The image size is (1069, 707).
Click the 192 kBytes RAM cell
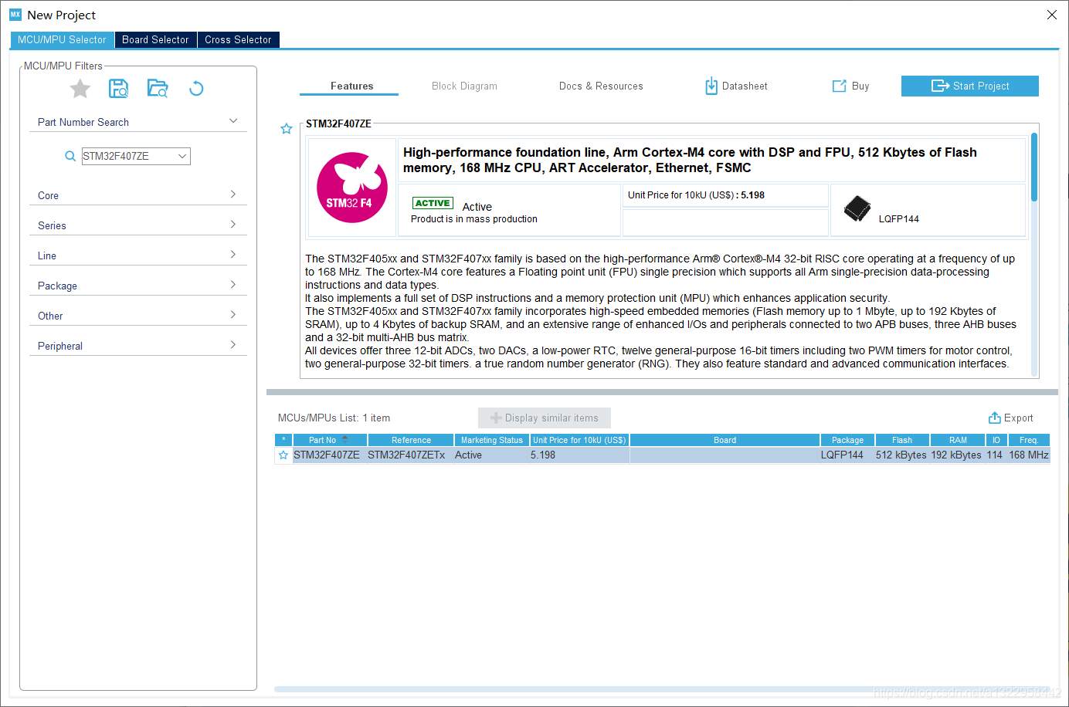[956, 455]
